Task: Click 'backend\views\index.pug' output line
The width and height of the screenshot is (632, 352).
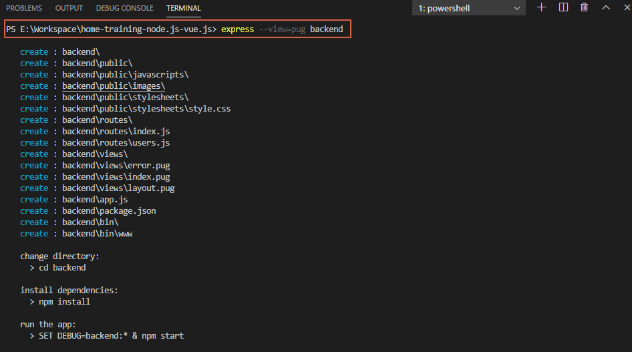Action: tap(116, 177)
